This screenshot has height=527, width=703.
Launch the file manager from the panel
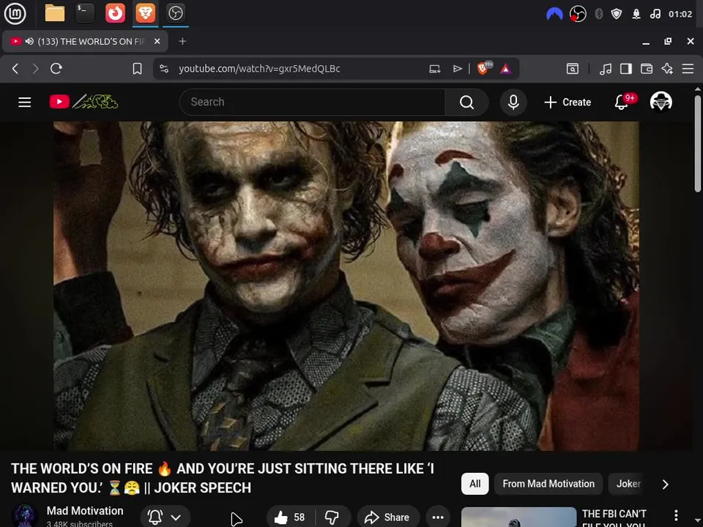(55, 13)
